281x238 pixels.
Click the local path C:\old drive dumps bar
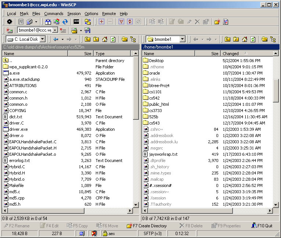71,47
